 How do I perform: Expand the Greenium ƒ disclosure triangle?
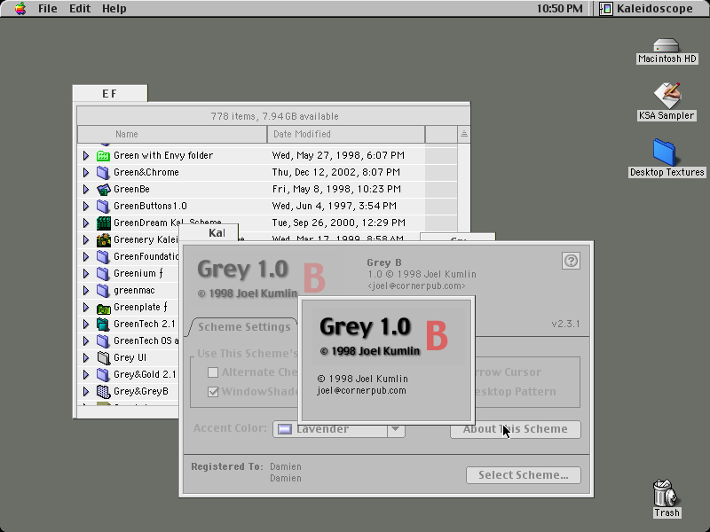(x=86, y=274)
